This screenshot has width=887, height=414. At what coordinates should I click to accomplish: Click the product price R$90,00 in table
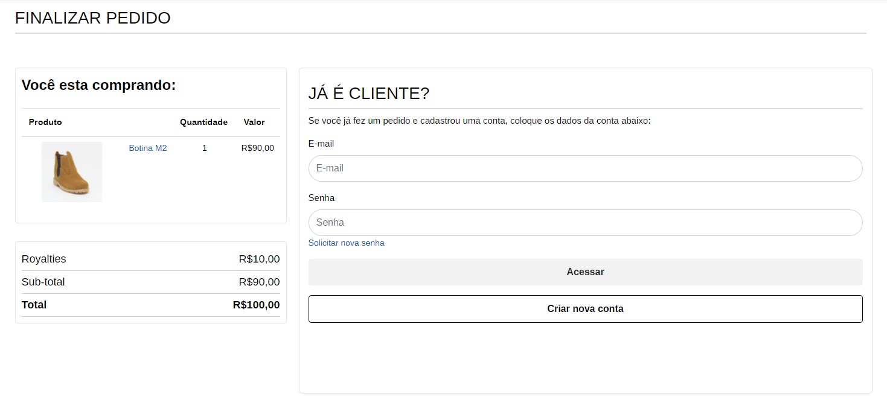[257, 148]
